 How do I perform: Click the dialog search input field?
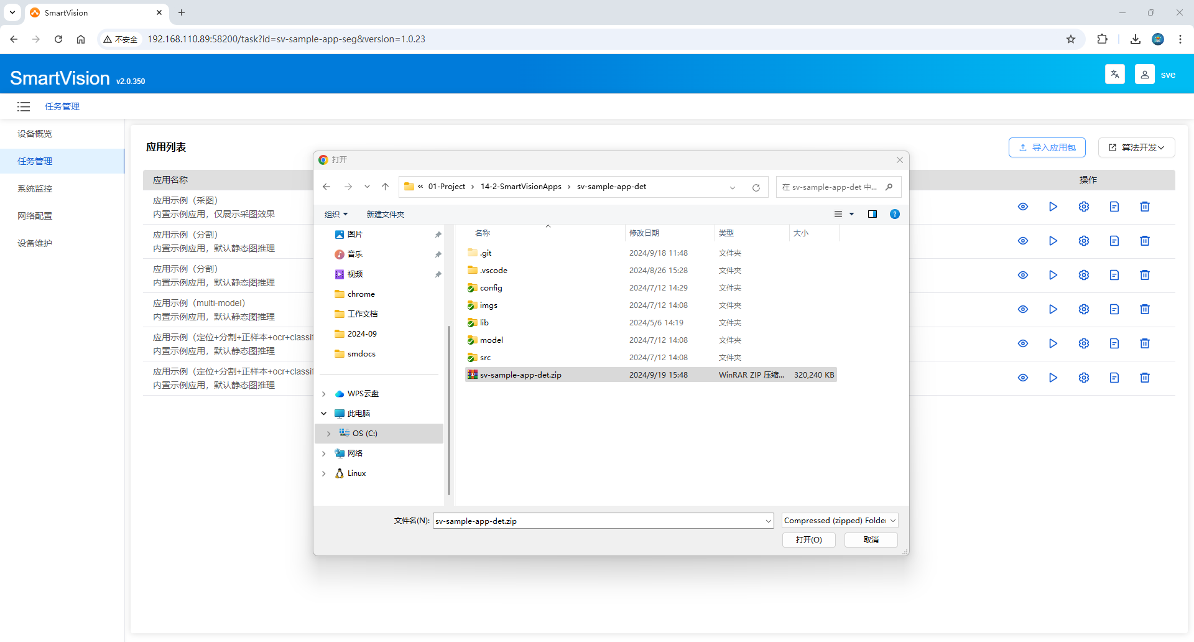[x=830, y=187]
